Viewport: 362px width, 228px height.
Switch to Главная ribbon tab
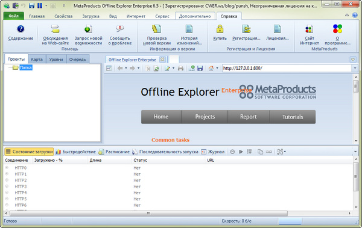(x=37, y=16)
